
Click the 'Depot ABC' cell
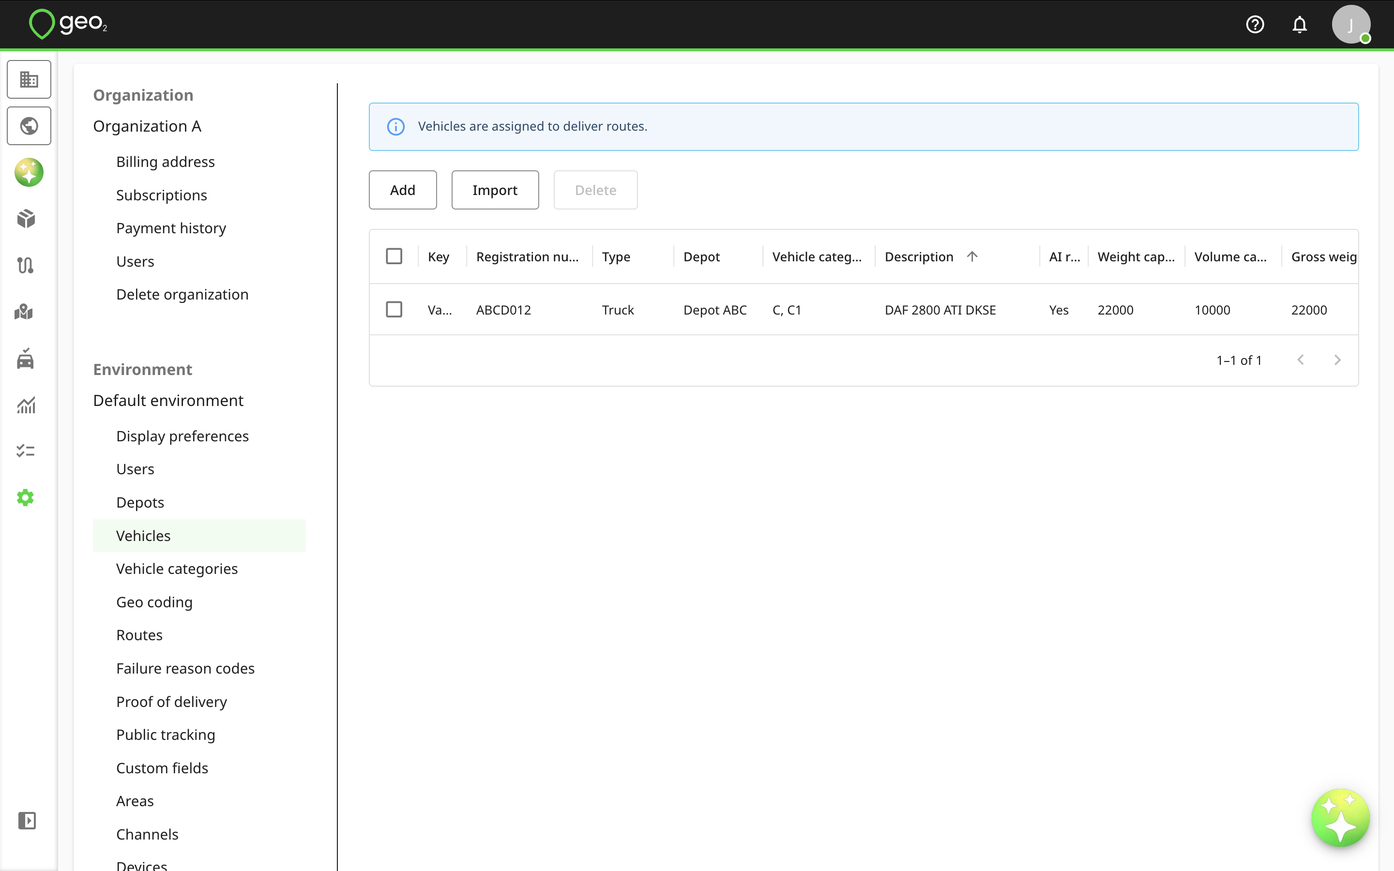(715, 310)
